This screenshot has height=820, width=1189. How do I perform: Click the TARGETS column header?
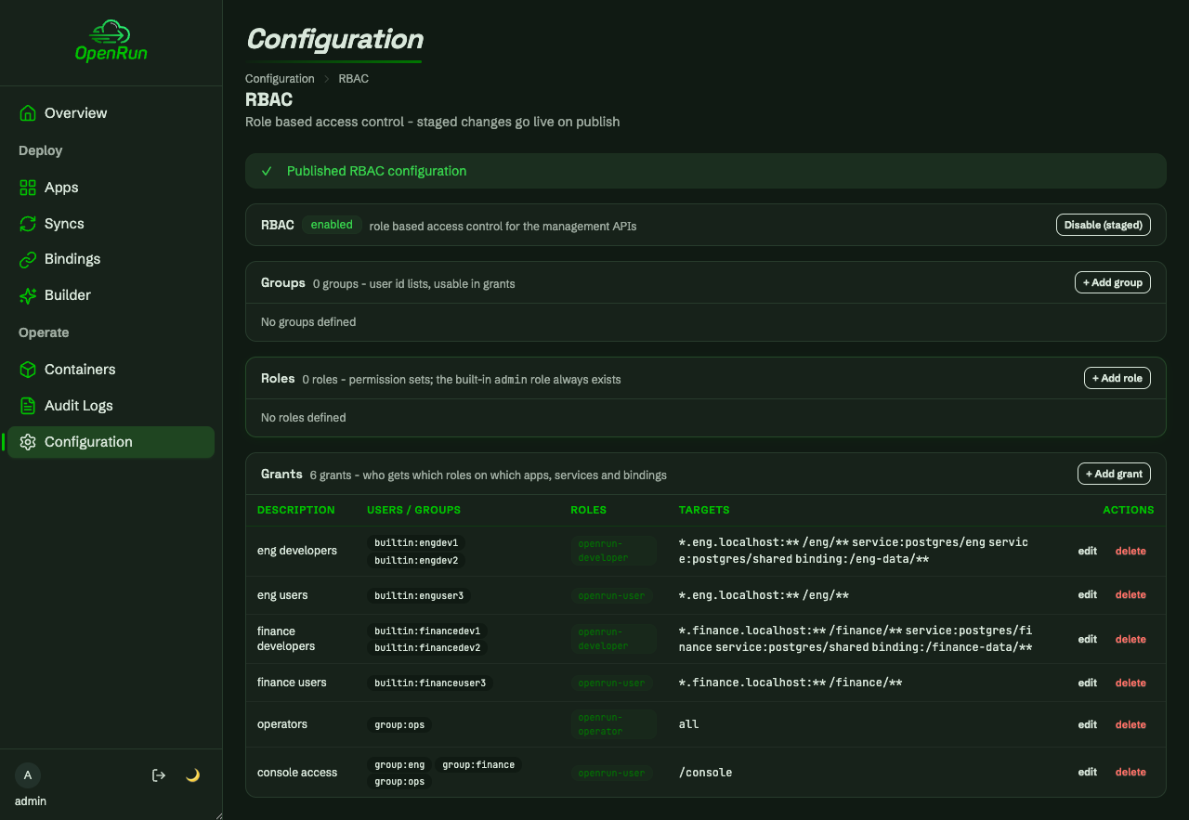click(x=704, y=510)
